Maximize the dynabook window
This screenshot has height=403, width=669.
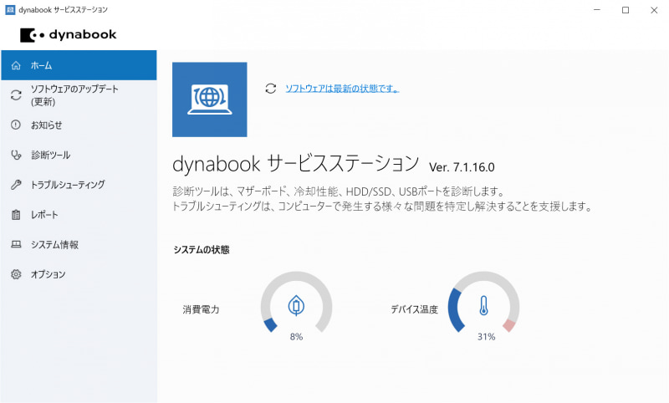[x=626, y=10]
